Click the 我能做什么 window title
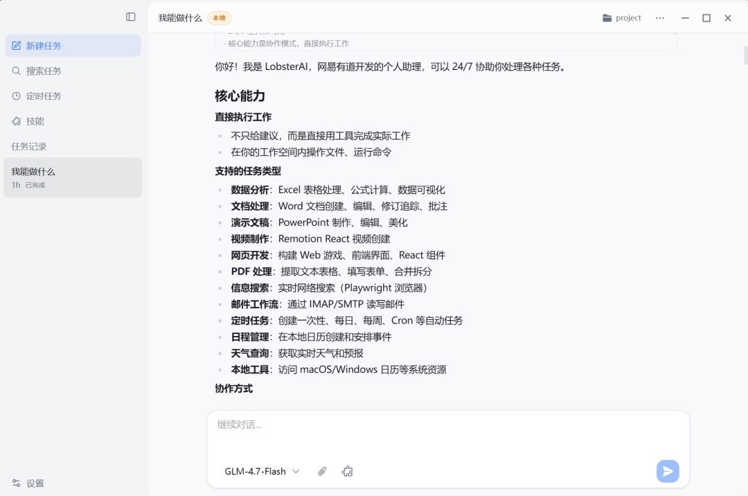The height and width of the screenshot is (496, 748). tap(180, 18)
